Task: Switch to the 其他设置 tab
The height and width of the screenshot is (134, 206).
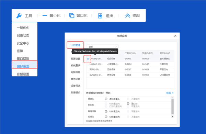Action: [x=76, y=79]
